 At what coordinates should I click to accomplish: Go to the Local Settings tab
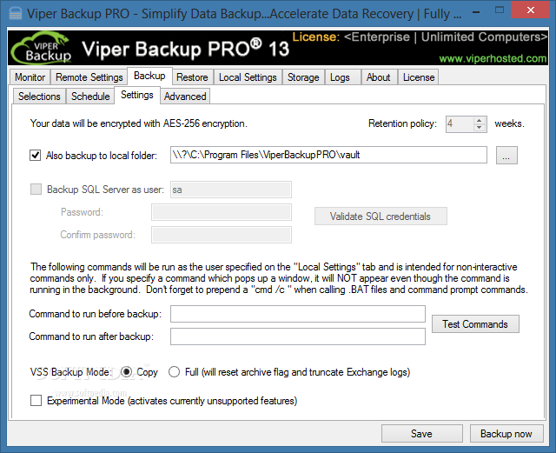248,77
